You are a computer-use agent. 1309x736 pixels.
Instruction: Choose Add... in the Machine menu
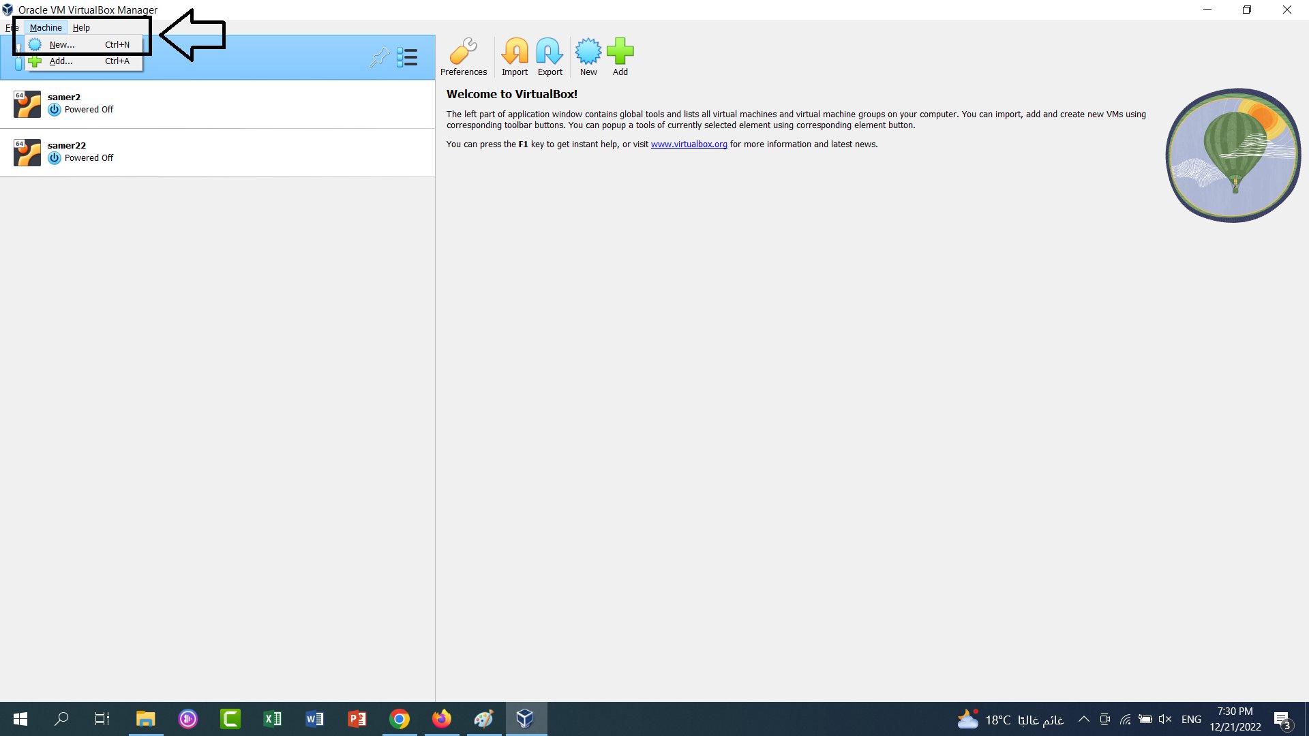(x=83, y=61)
